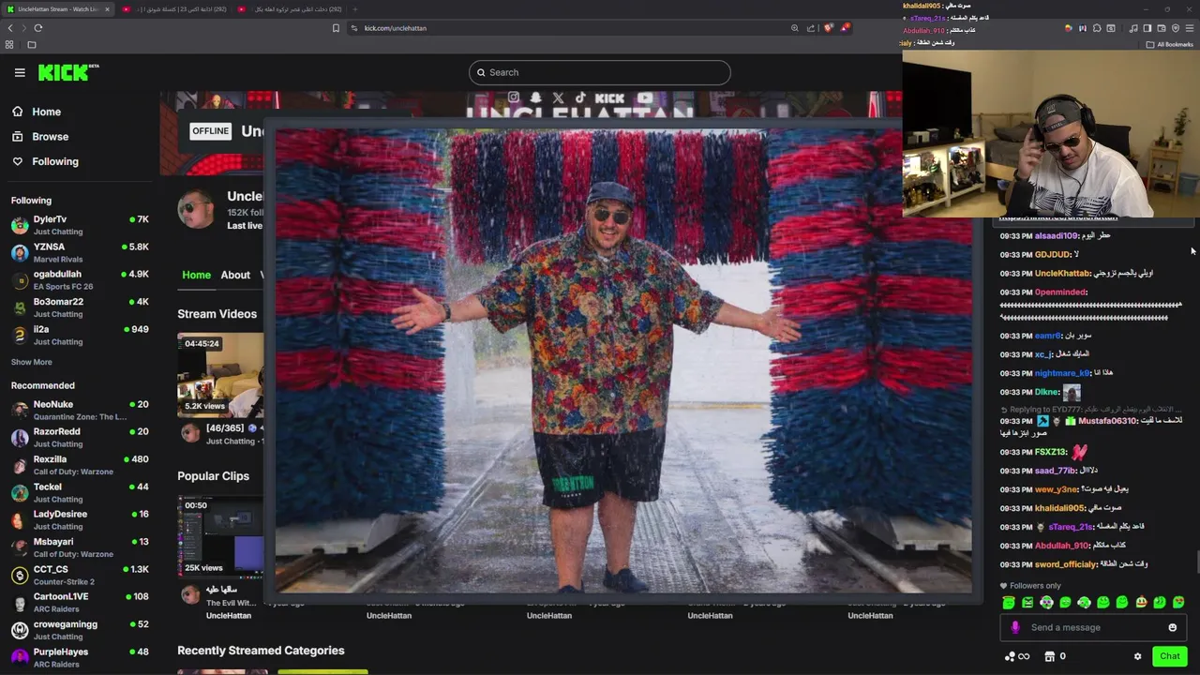This screenshot has width=1200, height=675.
Task: Go back with the browser back arrow
Action: tap(10, 28)
